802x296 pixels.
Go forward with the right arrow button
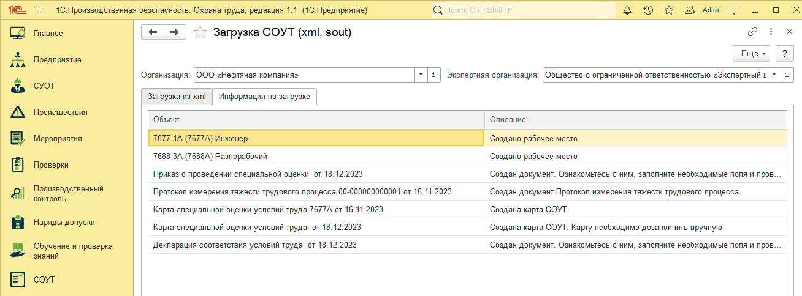pos(175,32)
